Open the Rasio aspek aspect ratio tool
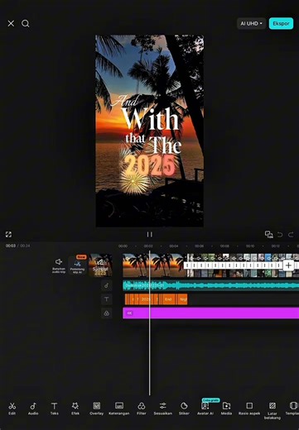299x430 pixels. click(249, 408)
